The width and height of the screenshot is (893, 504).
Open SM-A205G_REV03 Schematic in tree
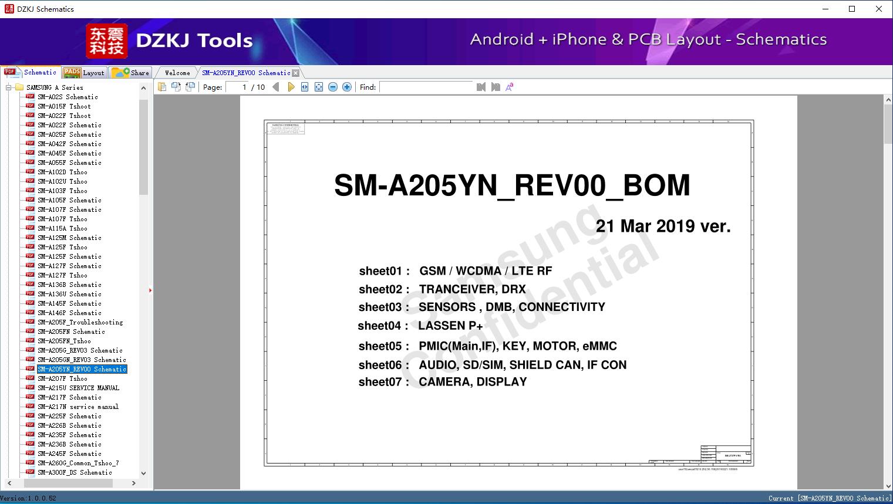80,350
